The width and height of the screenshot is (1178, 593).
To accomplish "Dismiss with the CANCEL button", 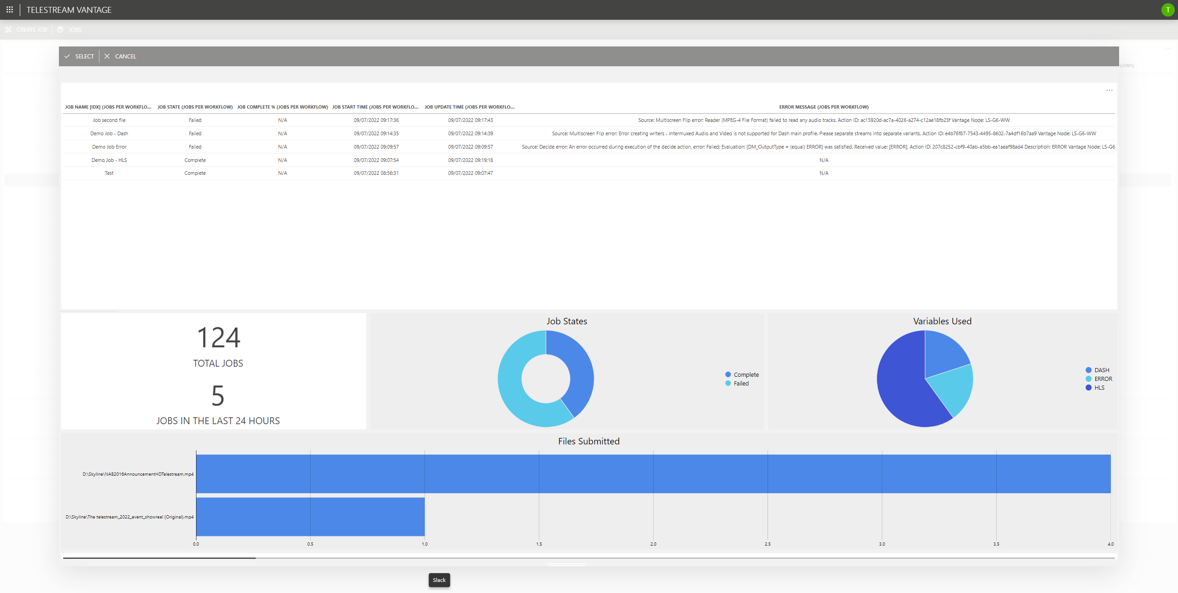I will (x=121, y=57).
